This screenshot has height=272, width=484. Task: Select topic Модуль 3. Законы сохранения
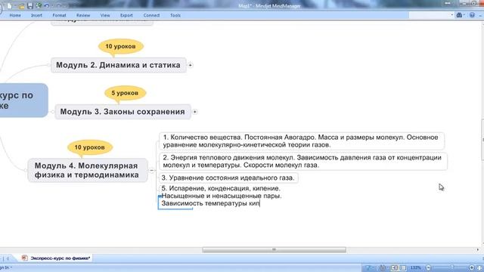pos(123,112)
